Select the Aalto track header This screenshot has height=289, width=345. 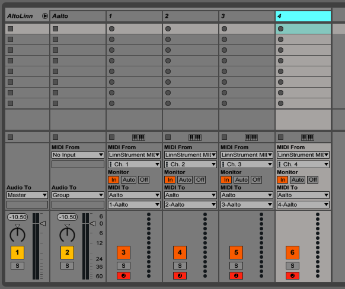78,16
